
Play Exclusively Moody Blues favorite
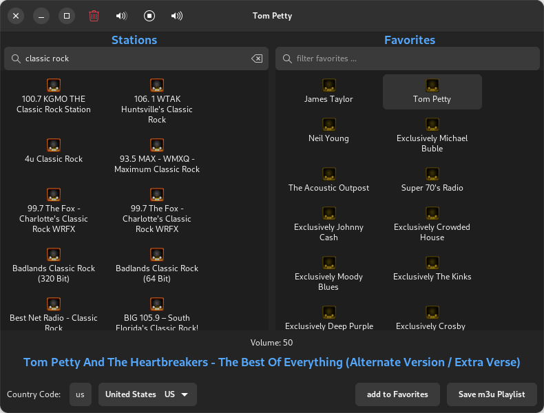[x=328, y=274]
